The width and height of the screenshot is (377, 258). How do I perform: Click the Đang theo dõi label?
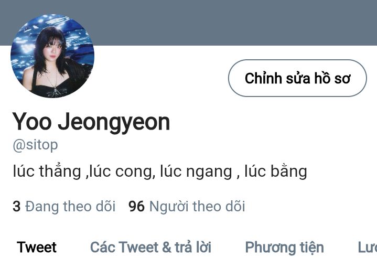tap(70, 206)
